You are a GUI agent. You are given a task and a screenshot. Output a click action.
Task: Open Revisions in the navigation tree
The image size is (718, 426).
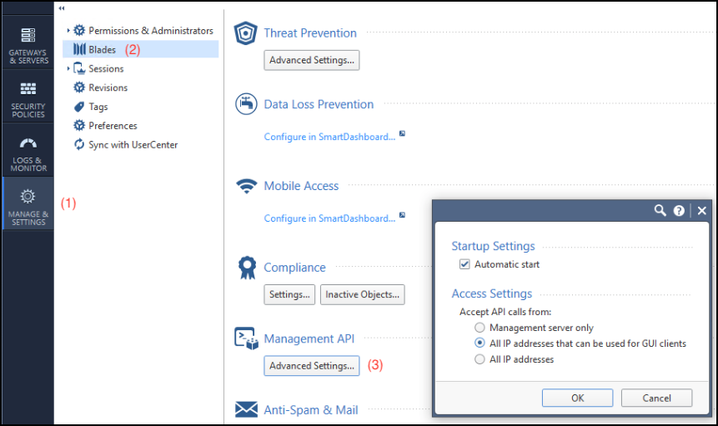tap(108, 88)
